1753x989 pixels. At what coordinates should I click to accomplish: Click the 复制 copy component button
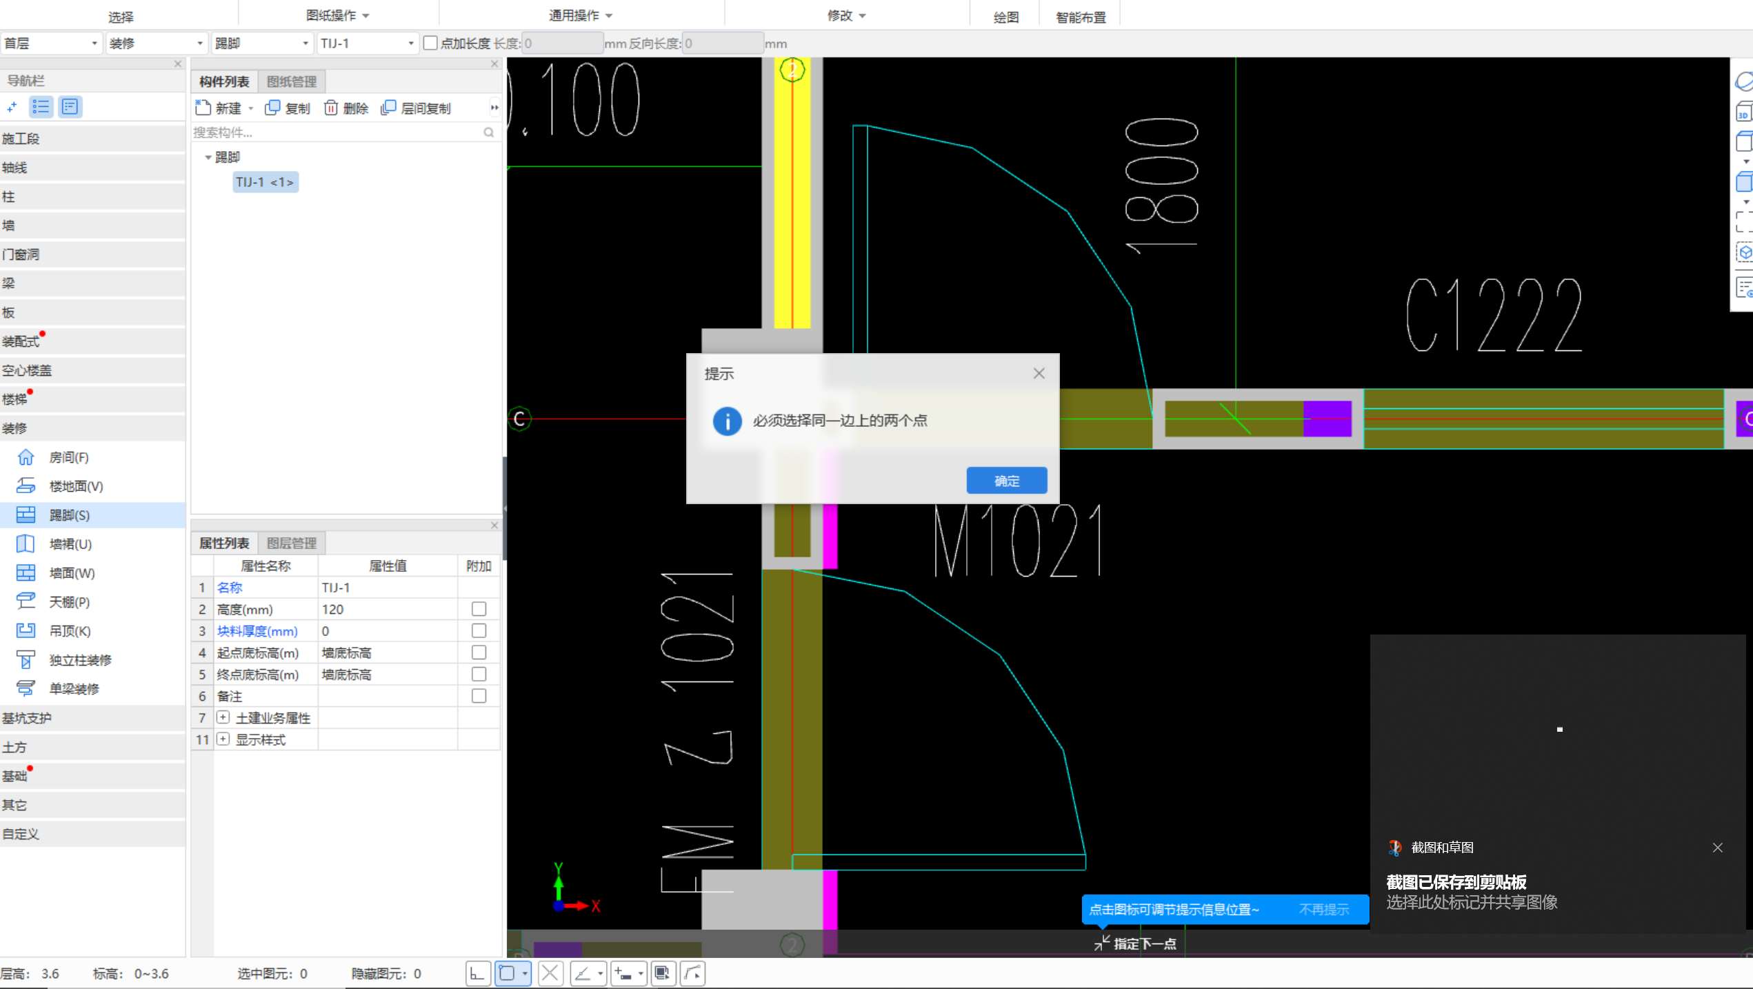tap(288, 108)
